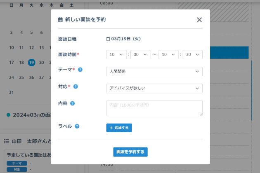Screen dimensions: 260x173
Task: Open the start hour dropdown showing 10
Action: pyautogui.click(x=116, y=54)
